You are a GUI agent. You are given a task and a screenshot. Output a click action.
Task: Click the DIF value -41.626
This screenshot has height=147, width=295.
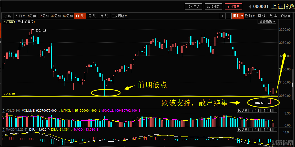tap(41, 130)
